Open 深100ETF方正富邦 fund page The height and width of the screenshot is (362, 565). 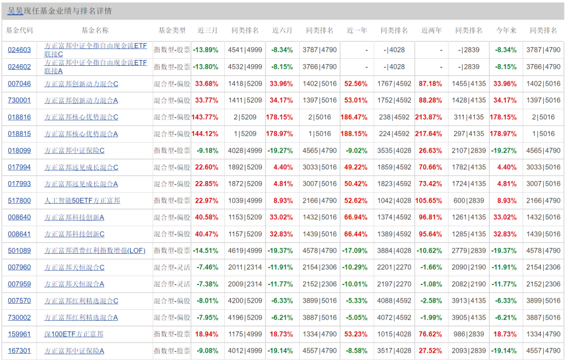pyautogui.click(x=74, y=334)
